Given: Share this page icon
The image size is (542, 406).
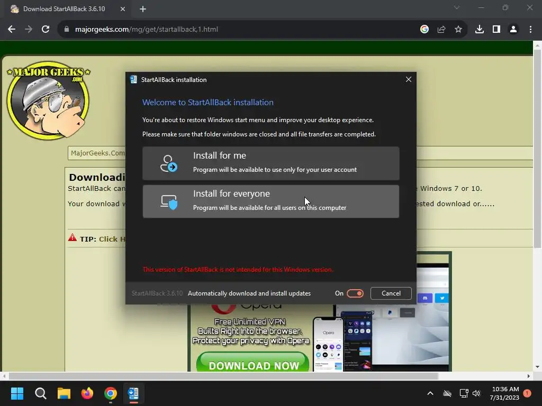Looking at the screenshot, I should click(441, 30).
